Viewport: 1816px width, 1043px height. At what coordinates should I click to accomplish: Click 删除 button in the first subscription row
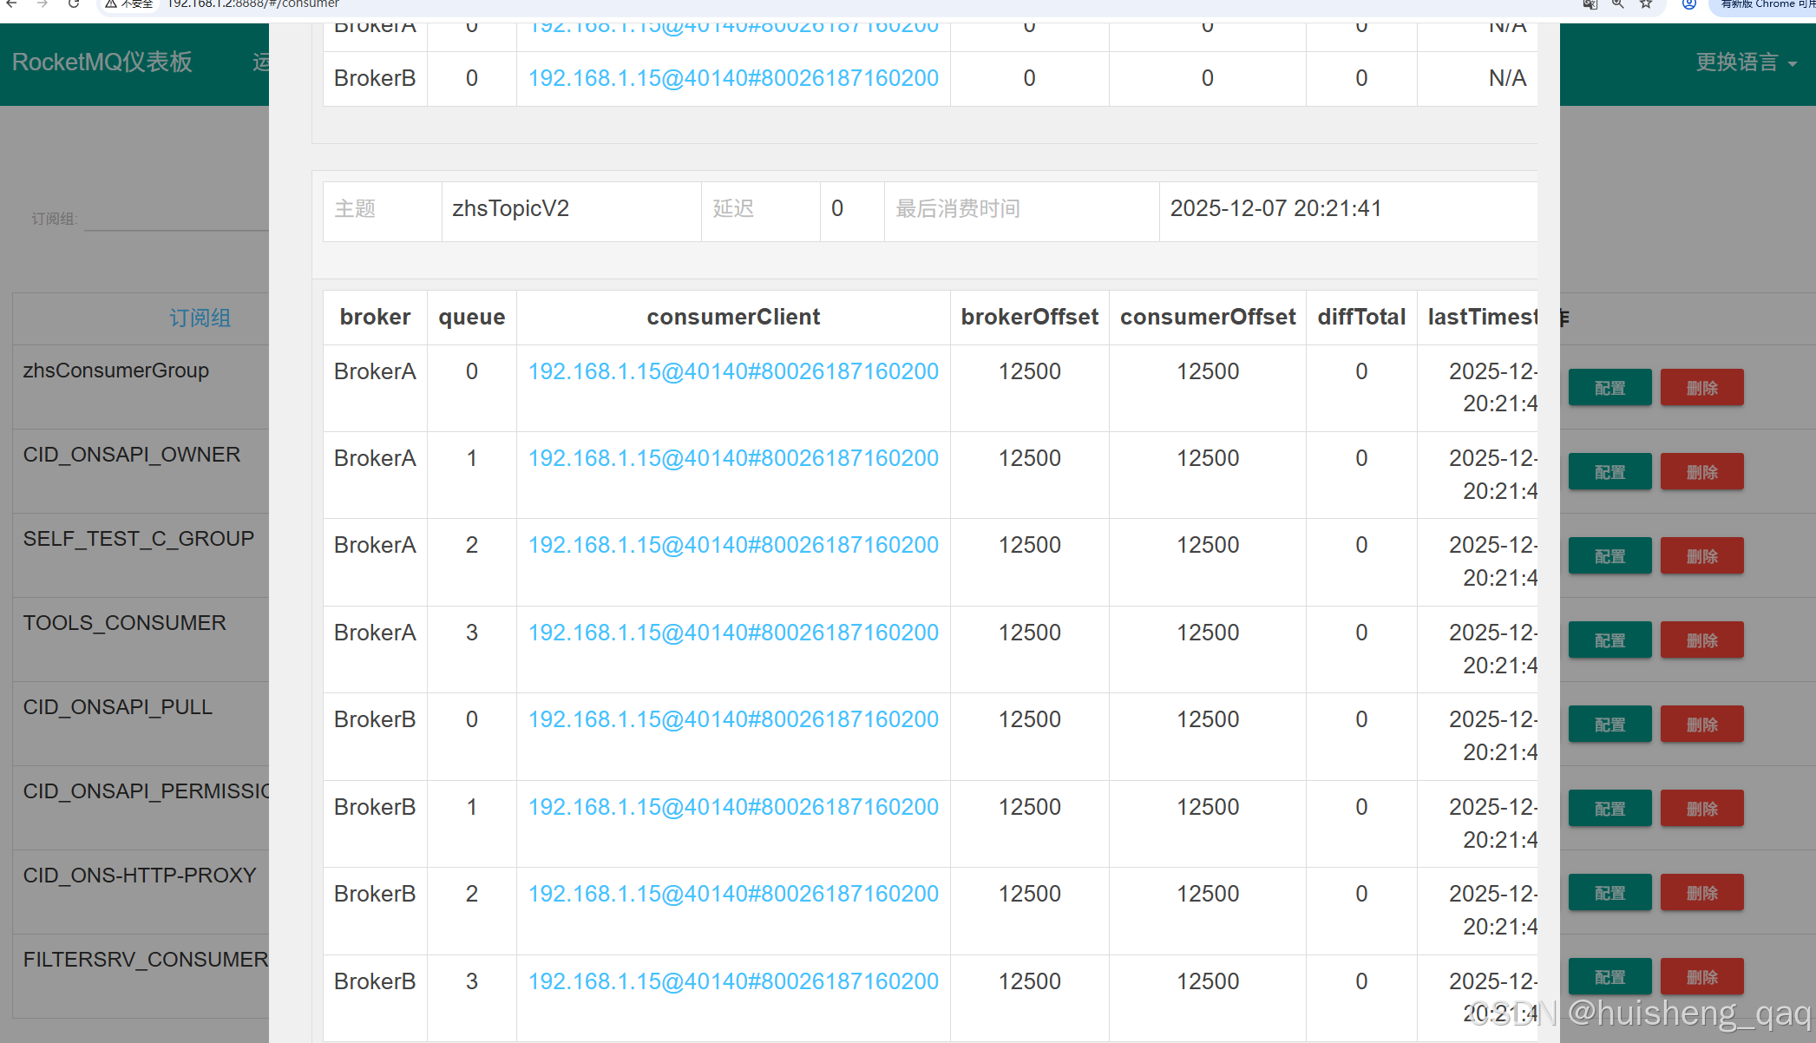1701,388
